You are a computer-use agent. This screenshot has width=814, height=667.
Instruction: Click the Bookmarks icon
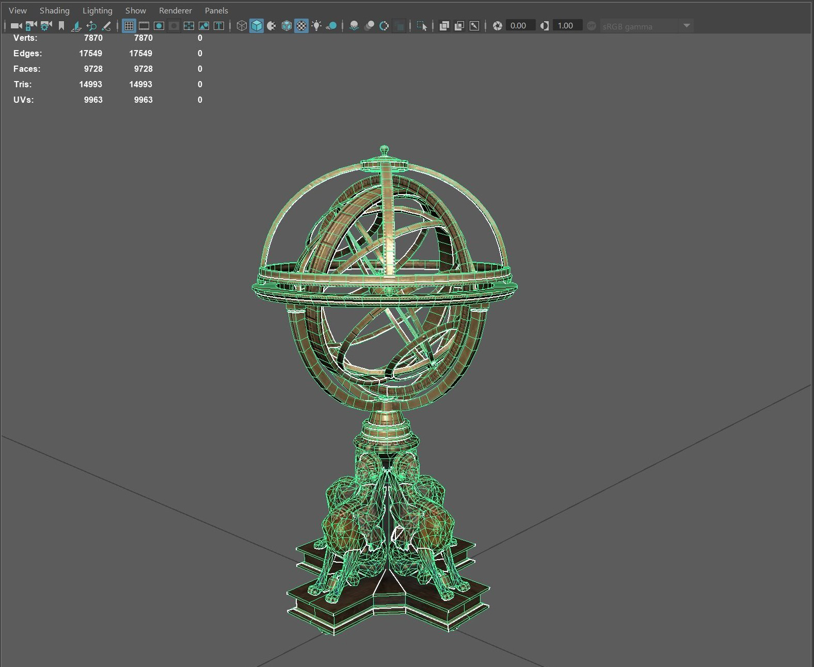61,26
